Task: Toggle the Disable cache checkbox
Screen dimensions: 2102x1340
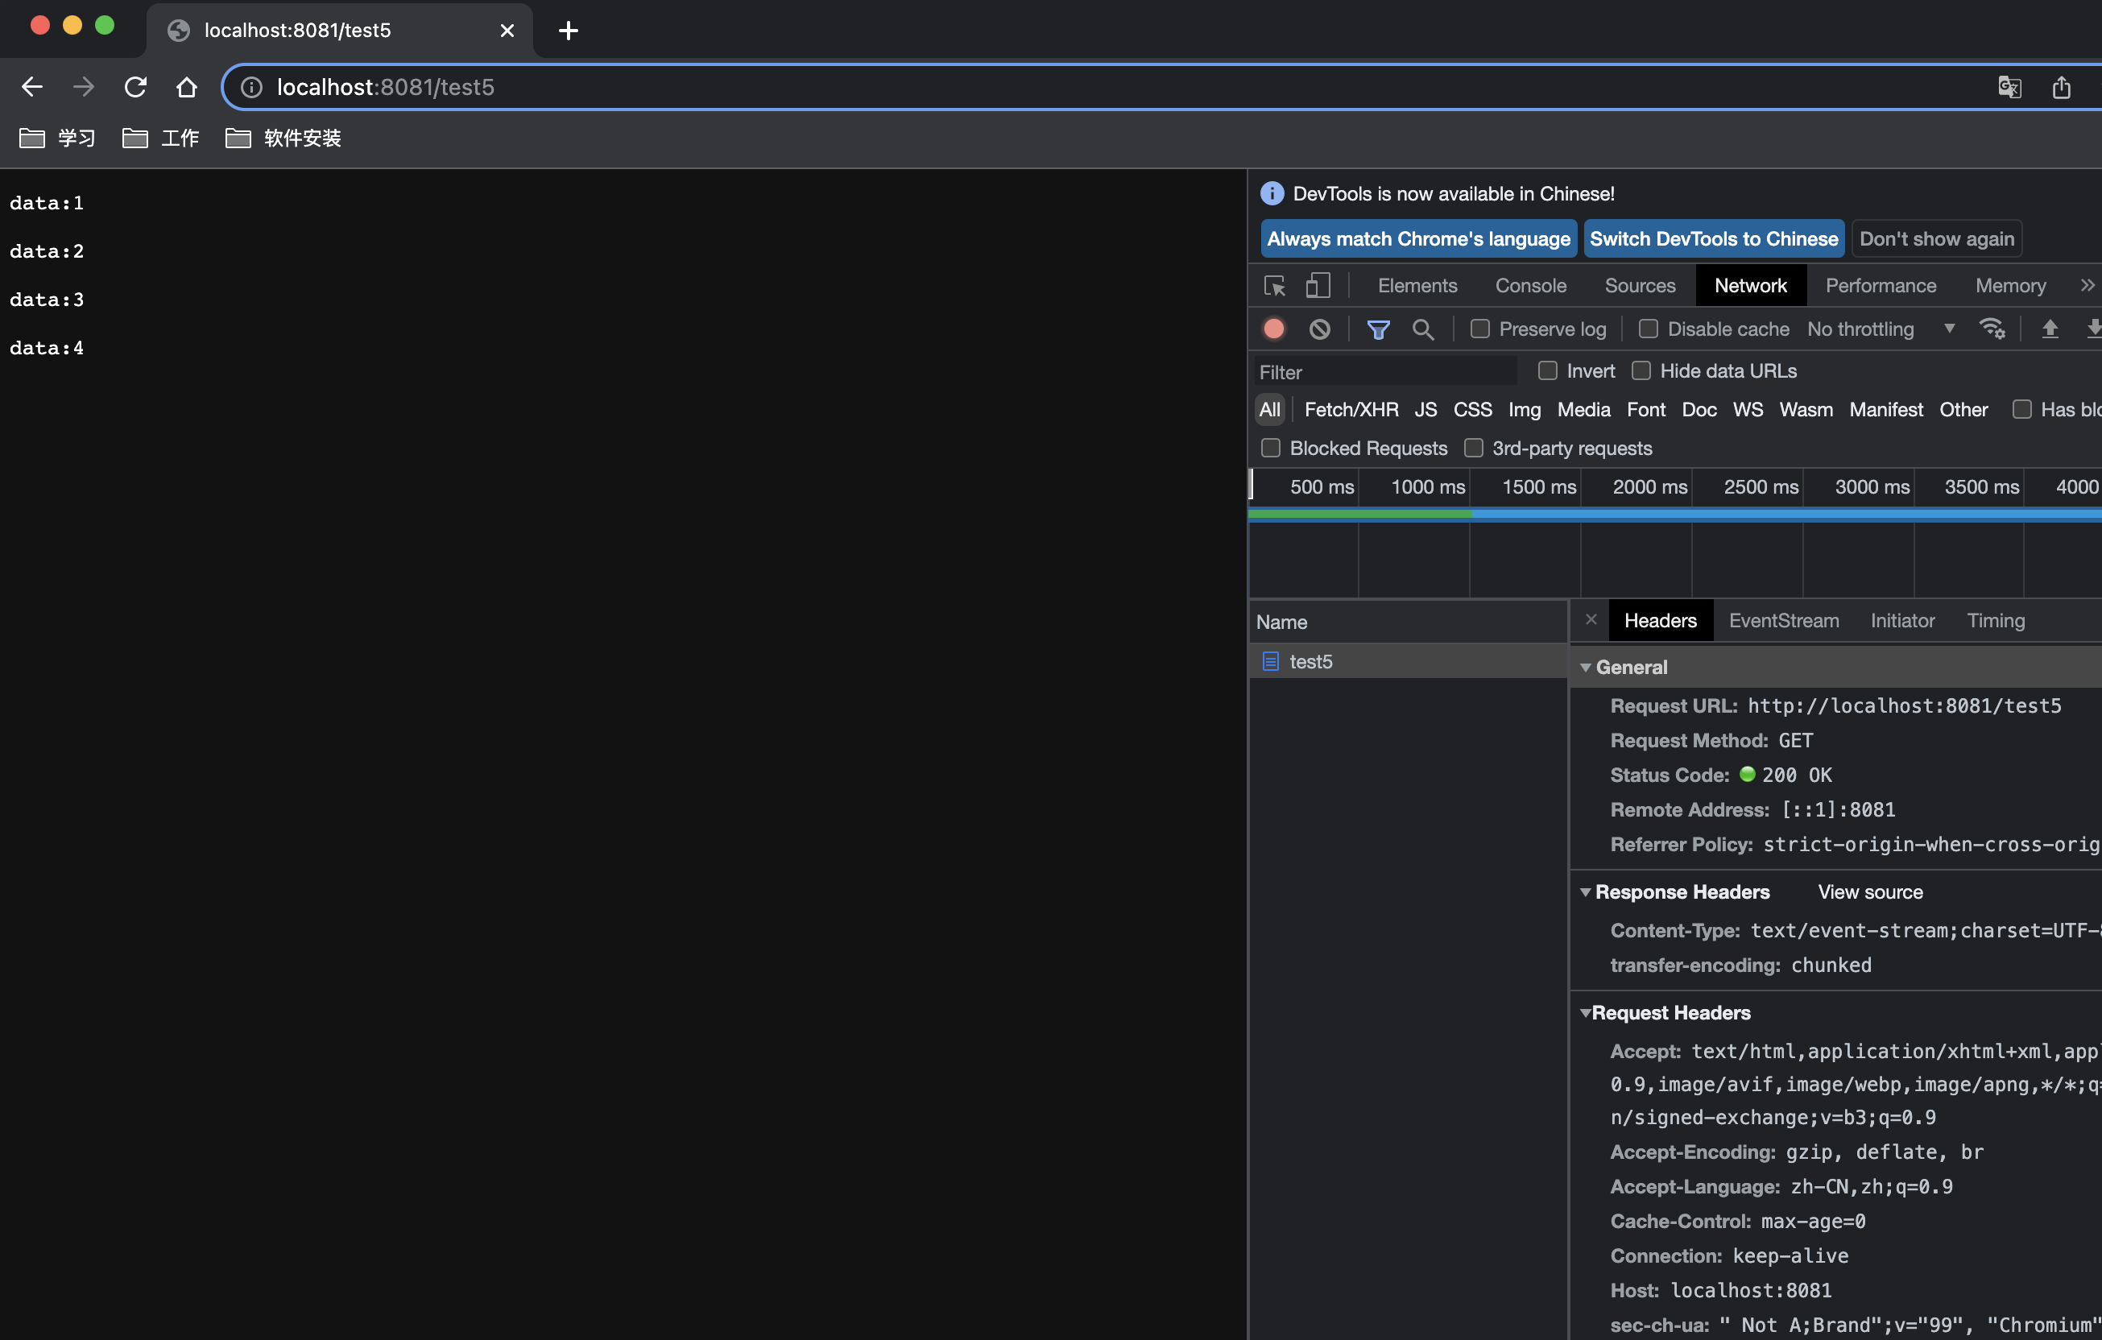Action: pyautogui.click(x=1649, y=328)
